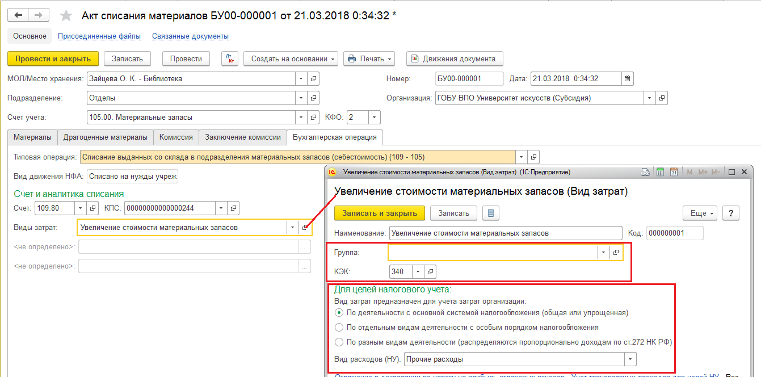Click the Дт/Кт postings icon

229,58
